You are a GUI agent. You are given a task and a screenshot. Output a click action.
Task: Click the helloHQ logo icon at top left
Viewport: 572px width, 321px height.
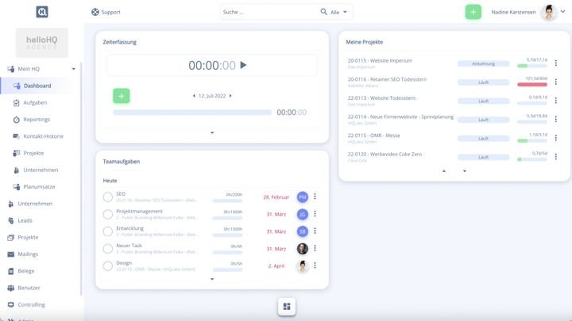tap(42, 12)
